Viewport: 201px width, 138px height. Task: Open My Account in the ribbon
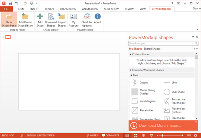pos(73,20)
